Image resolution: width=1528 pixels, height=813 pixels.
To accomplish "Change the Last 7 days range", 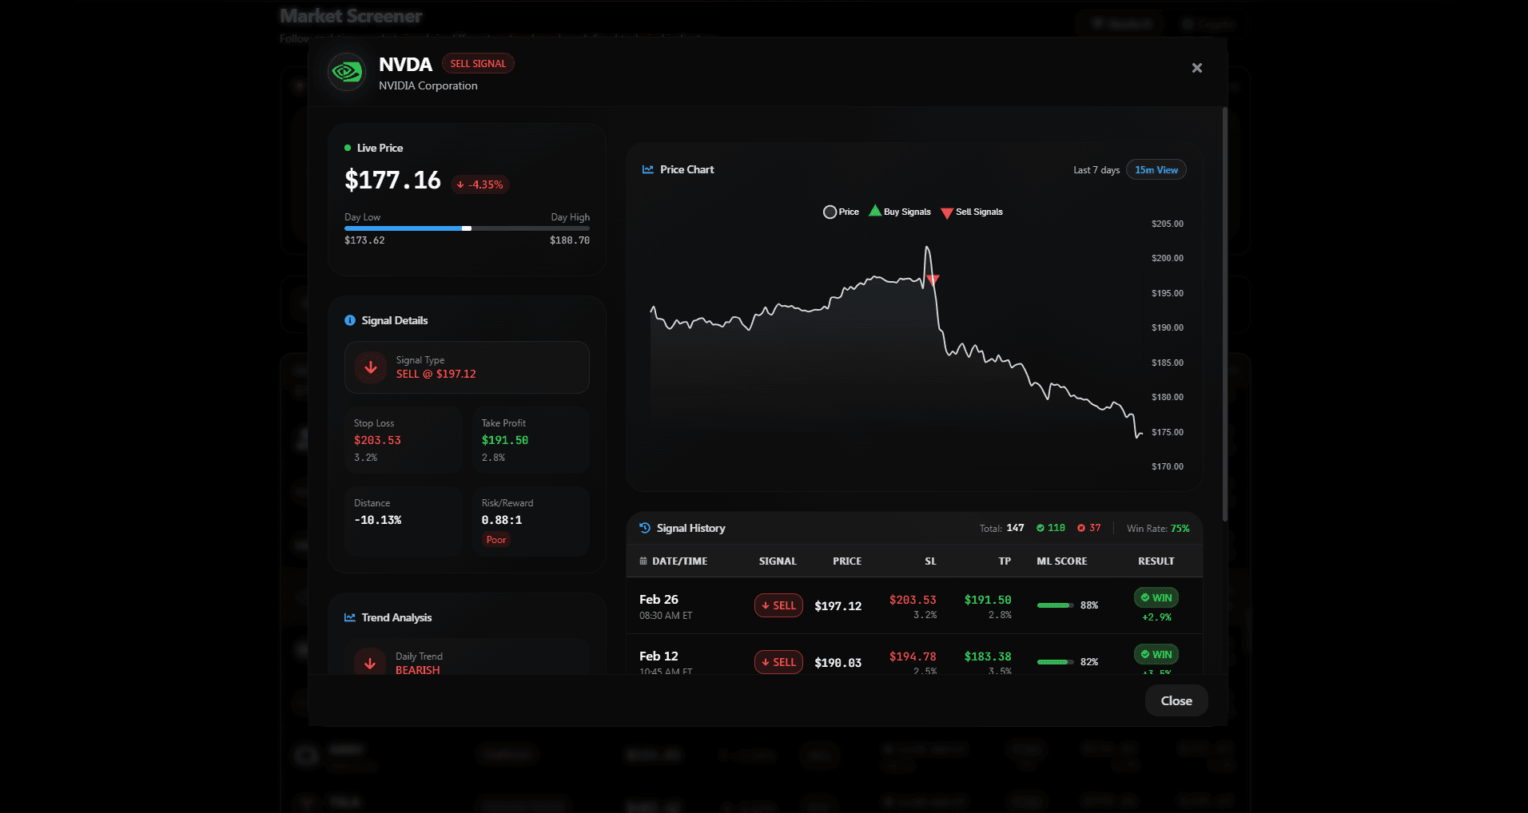I will (1096, 169).
